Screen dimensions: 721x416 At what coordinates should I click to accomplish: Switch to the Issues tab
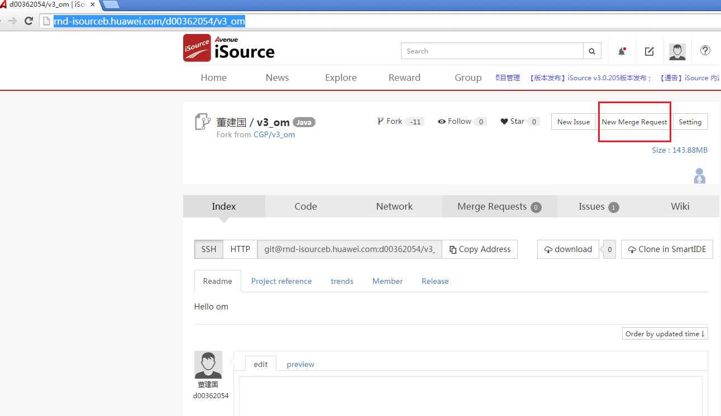[598, 206]
